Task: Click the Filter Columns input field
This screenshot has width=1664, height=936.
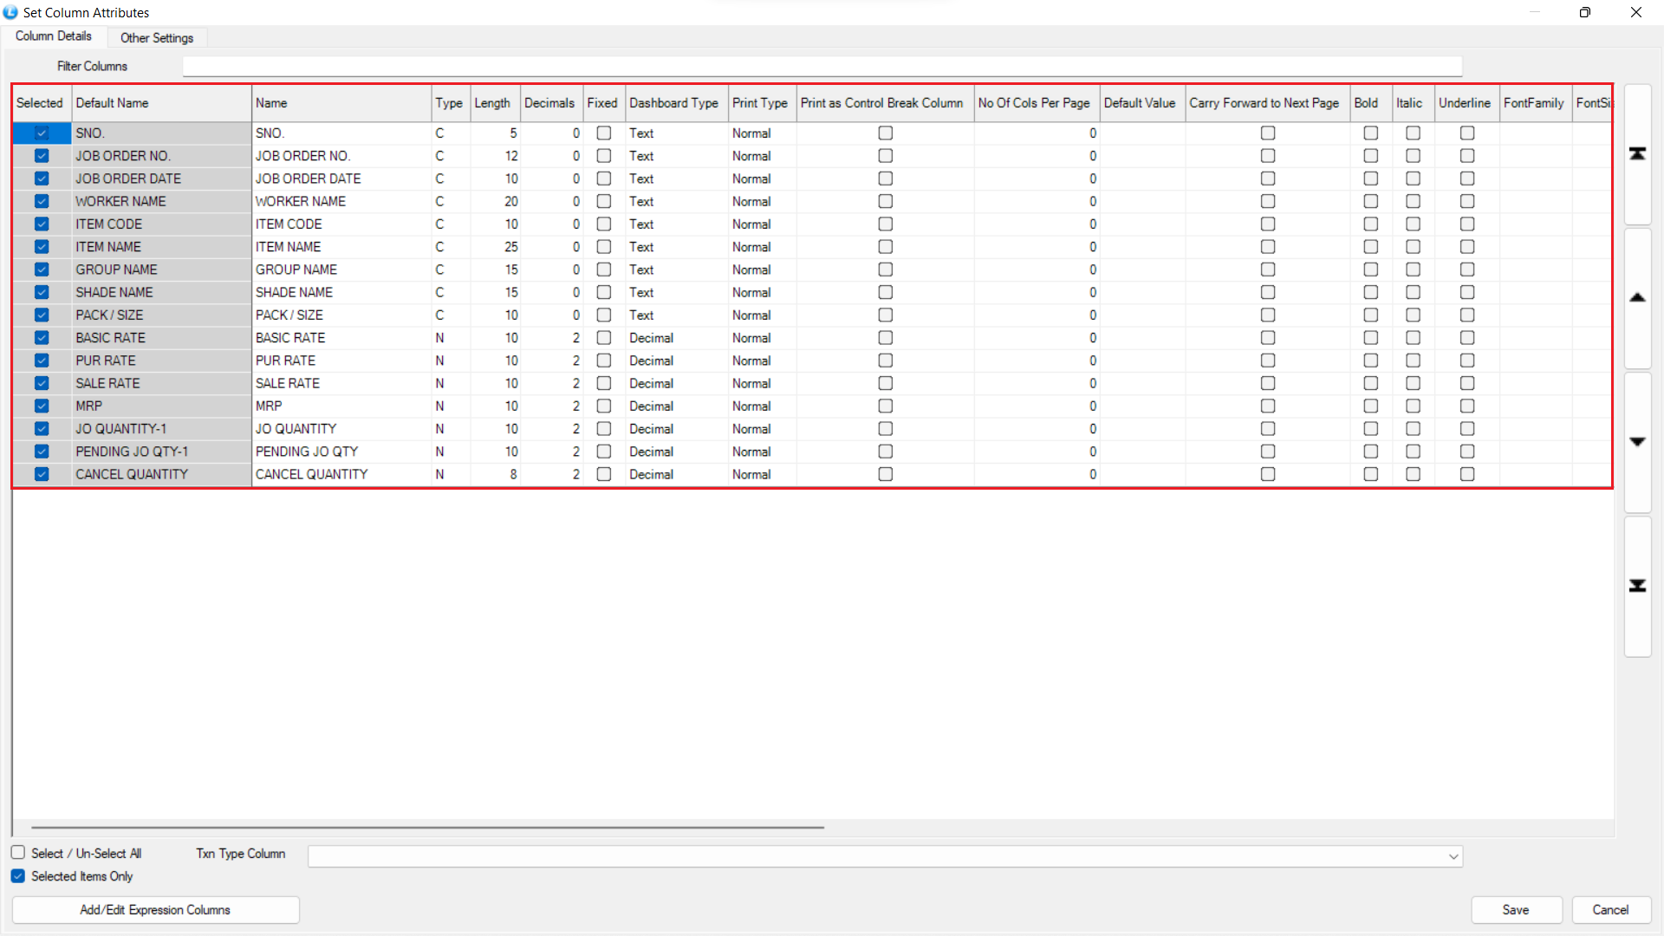Action: tap(822, 67)
